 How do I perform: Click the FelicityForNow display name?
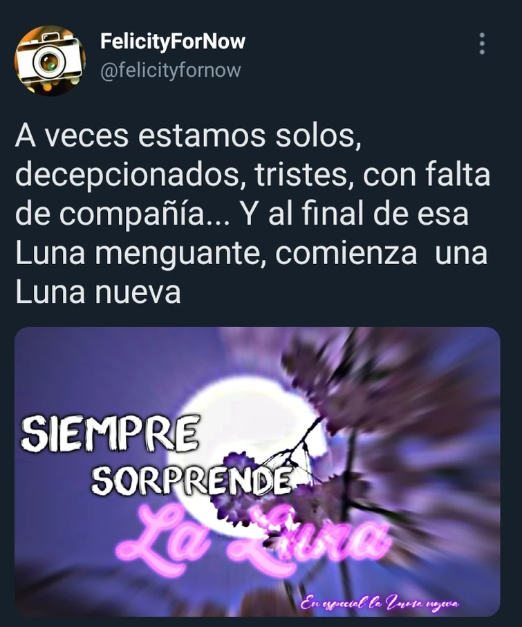(172, 41)
